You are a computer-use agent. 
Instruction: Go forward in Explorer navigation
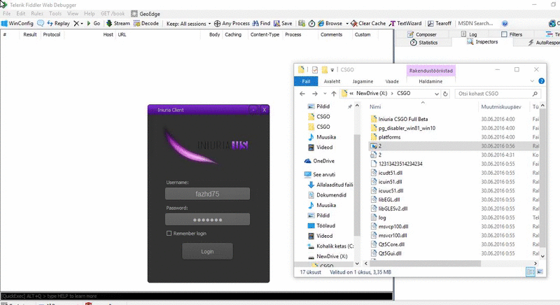pos(314,94)
